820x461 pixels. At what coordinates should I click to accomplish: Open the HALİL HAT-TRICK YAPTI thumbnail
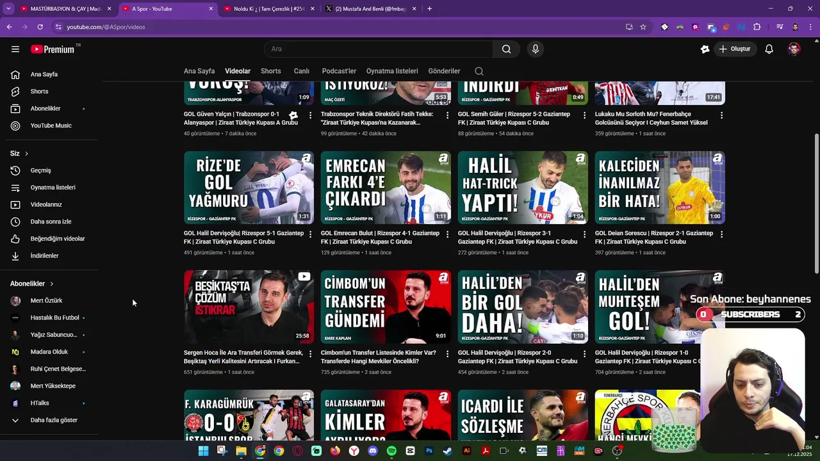tap(523, 188)
